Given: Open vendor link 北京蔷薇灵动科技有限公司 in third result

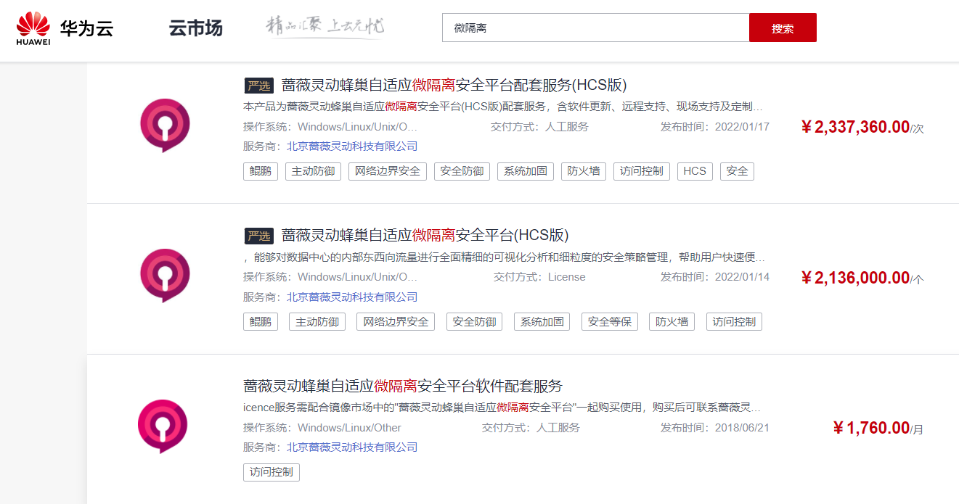Looking at the screenshot, I should tap(352, 447).
